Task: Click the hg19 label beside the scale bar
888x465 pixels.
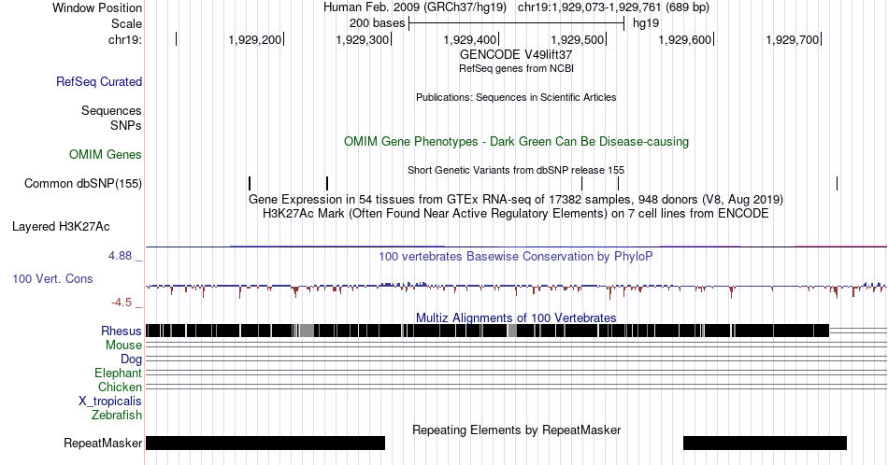Action: tap(646, 23)
